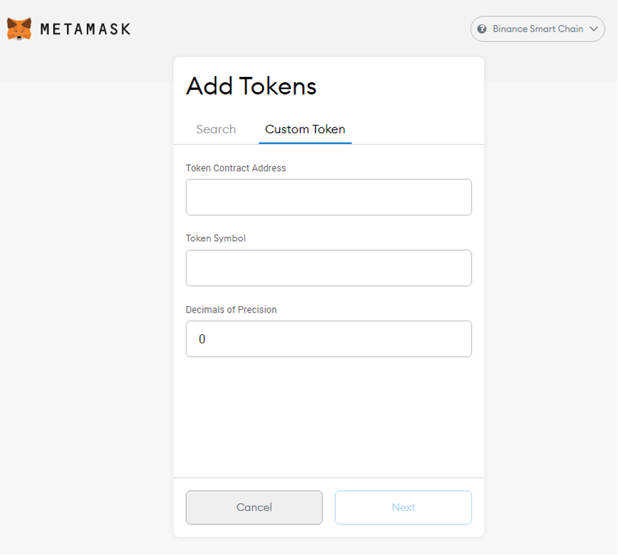Click the Next button
618x555 pixels.
click(x=403, y=507)
